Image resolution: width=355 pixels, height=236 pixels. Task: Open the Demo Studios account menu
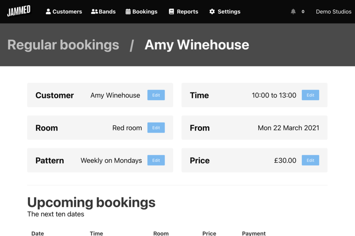pyautogui.click(x=333, y=12)
